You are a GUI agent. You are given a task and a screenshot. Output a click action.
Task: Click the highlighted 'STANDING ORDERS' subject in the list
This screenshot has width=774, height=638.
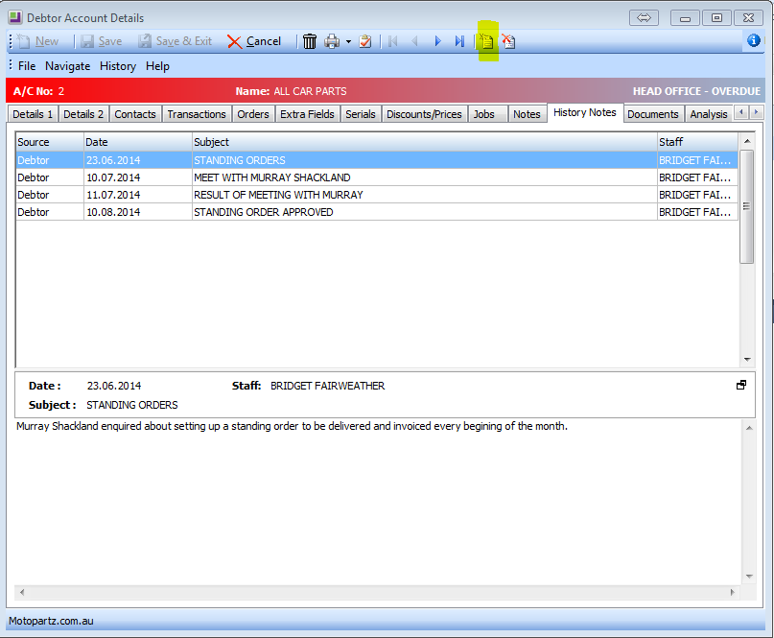pos(240,160)
